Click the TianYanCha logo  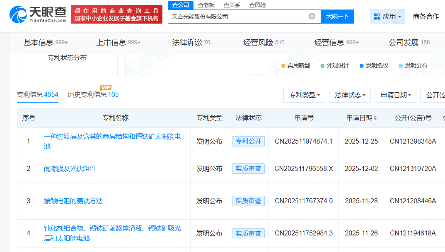pos(38,14)
